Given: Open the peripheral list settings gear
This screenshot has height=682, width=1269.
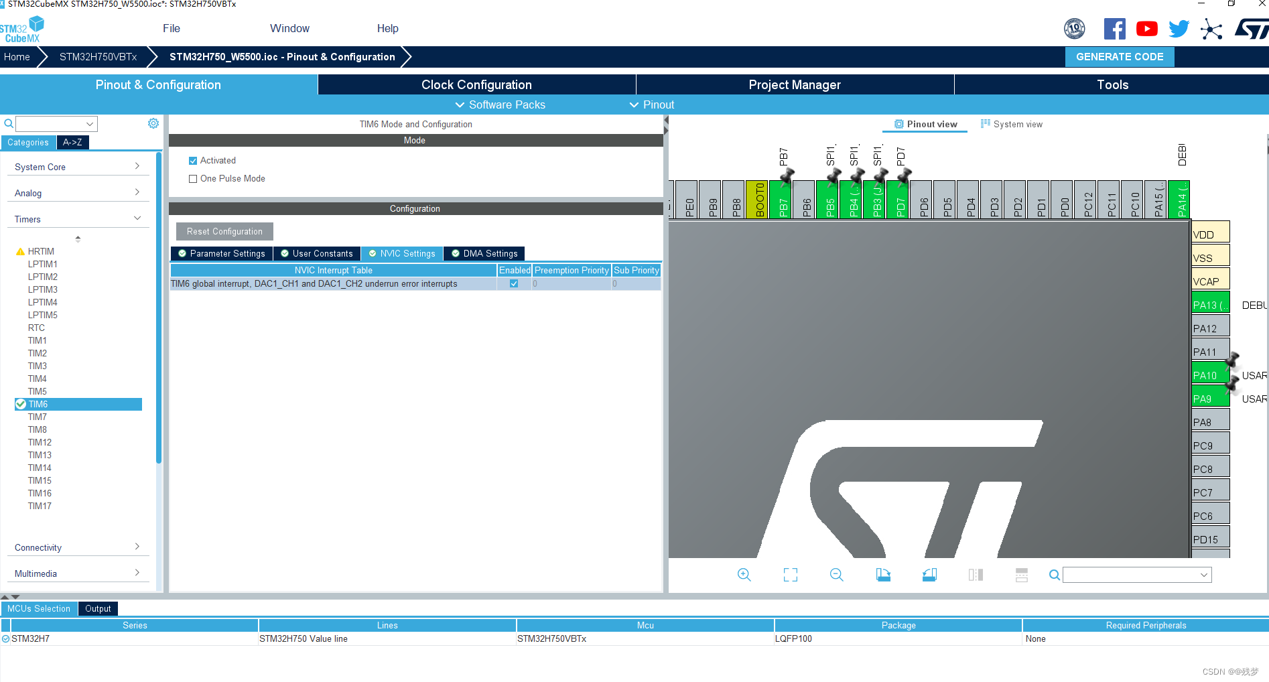Looking at the screenshot, I should (153, 123).
